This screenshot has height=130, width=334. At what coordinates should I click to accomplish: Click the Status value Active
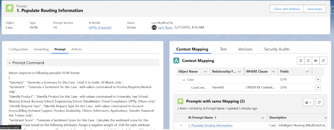tap(132, 27)
